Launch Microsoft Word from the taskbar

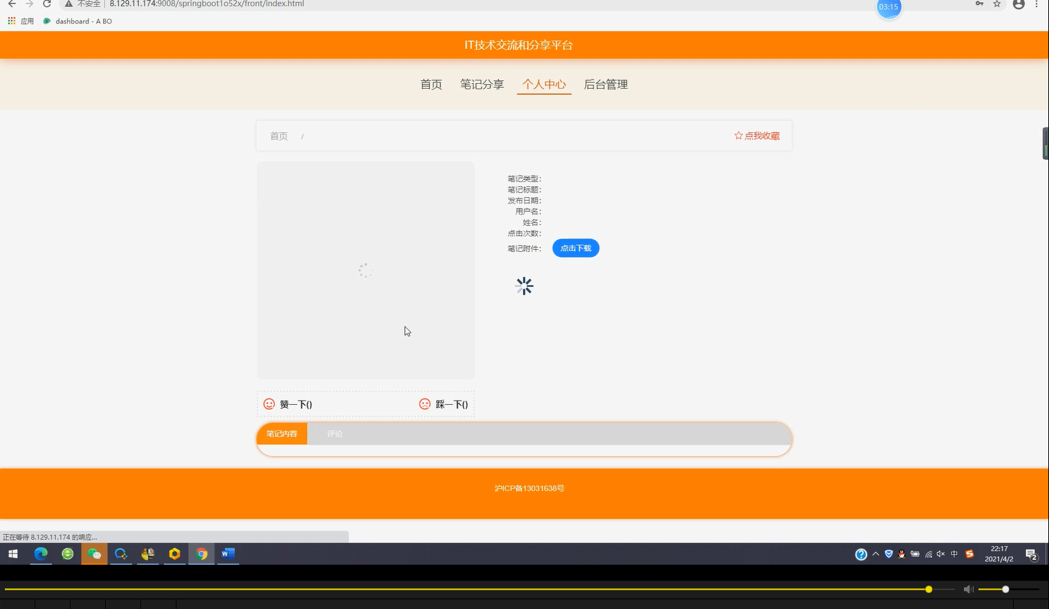click(x=228, y=554)
